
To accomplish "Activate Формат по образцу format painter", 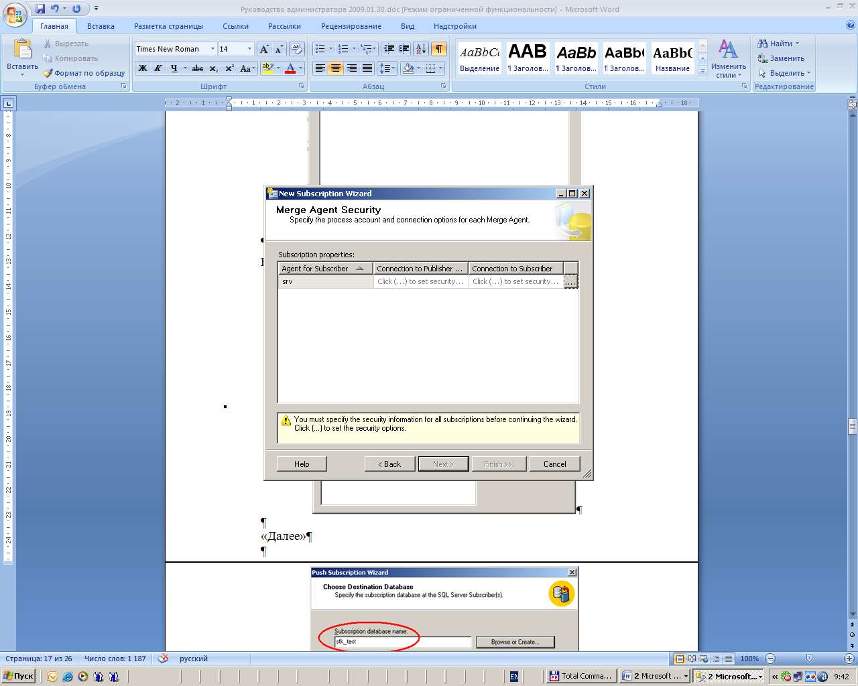I will click(84, 73).
